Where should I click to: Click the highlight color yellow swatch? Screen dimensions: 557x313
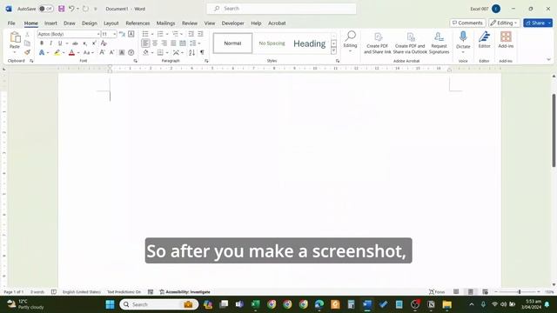[57, 53]
